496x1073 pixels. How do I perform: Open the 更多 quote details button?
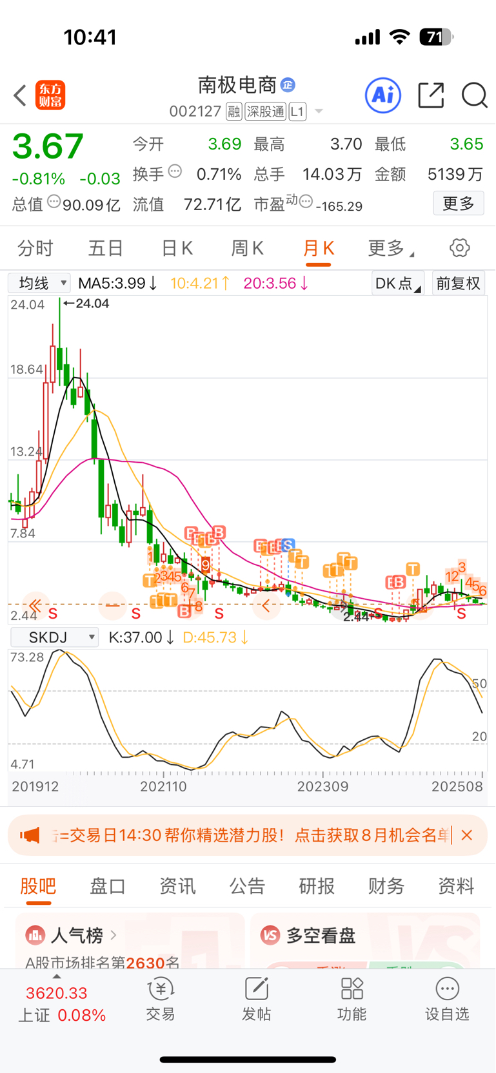point(459,204)
